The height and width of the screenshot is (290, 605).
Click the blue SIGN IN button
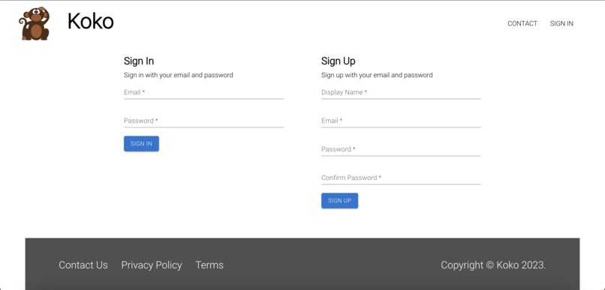141,144
